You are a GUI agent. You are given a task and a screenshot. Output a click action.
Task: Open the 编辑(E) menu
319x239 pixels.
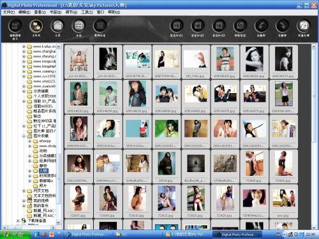(x=24, y=12)
